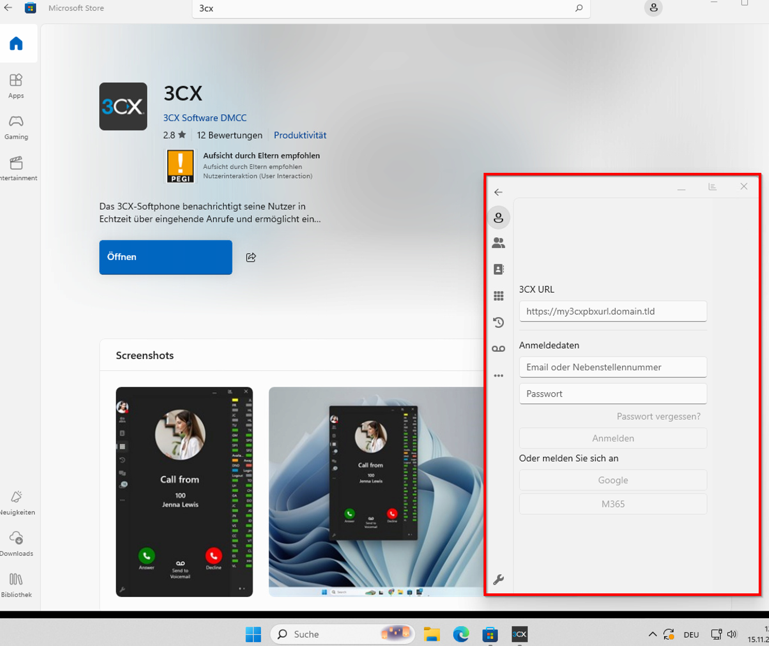Open Microsoft Edge from the taskbar
The height and width of the screenshot is (646, 769).
tap(461, 634)
